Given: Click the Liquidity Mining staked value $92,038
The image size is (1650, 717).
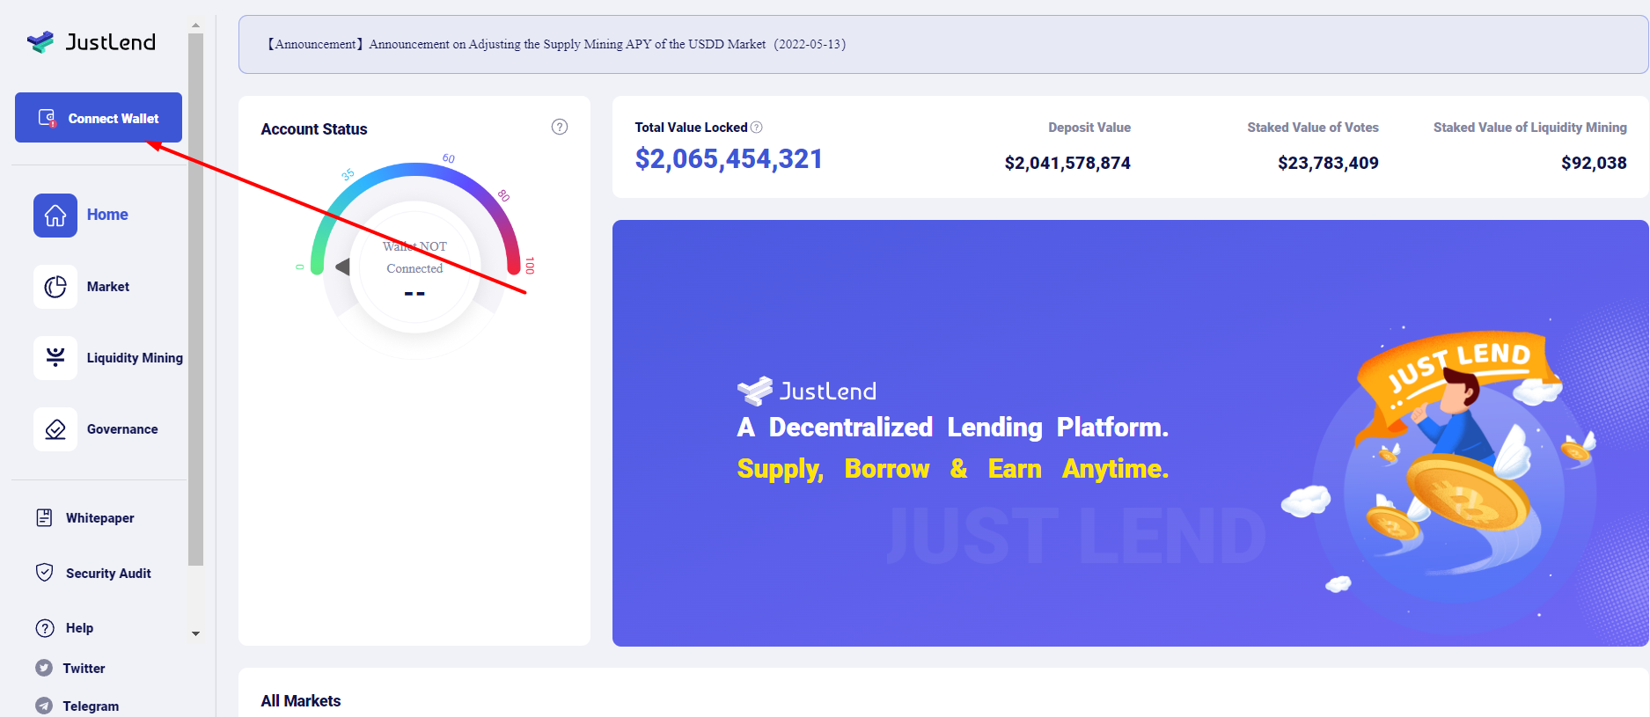Looking at the screenshot, I should 1594,163.
